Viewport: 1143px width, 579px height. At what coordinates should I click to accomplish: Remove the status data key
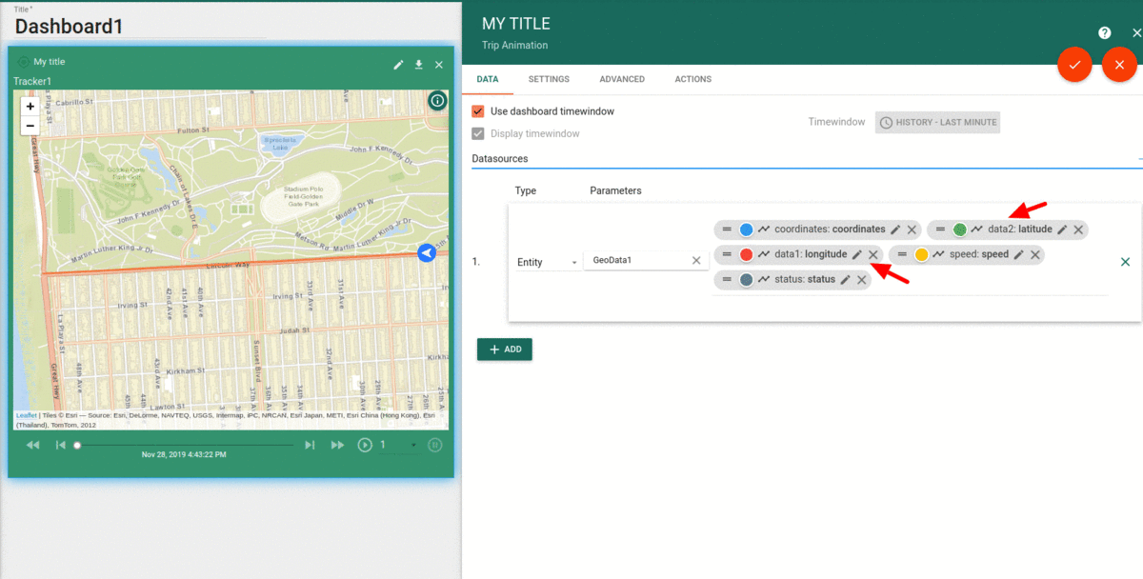861,279
